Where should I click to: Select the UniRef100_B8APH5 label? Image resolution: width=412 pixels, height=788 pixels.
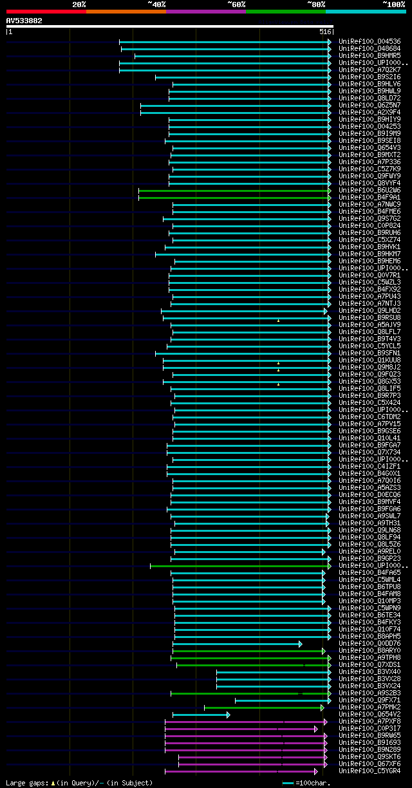click(370, 637)
